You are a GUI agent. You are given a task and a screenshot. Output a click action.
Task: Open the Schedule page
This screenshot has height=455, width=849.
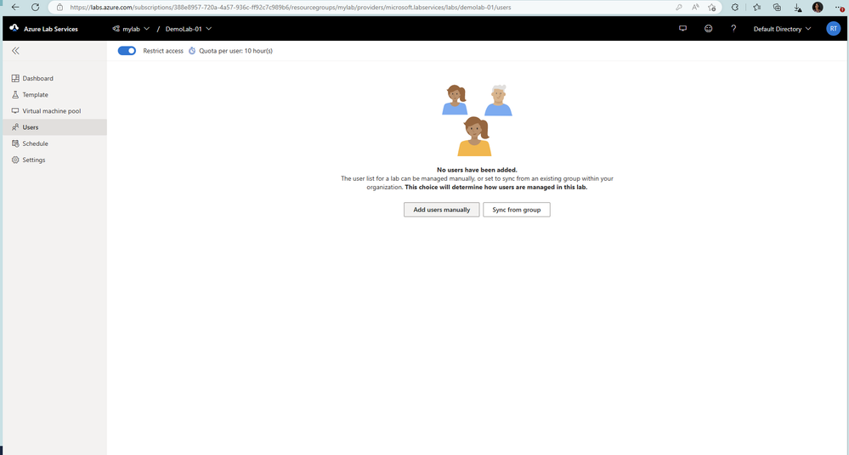pyautogui.click(x=54, y=143)
